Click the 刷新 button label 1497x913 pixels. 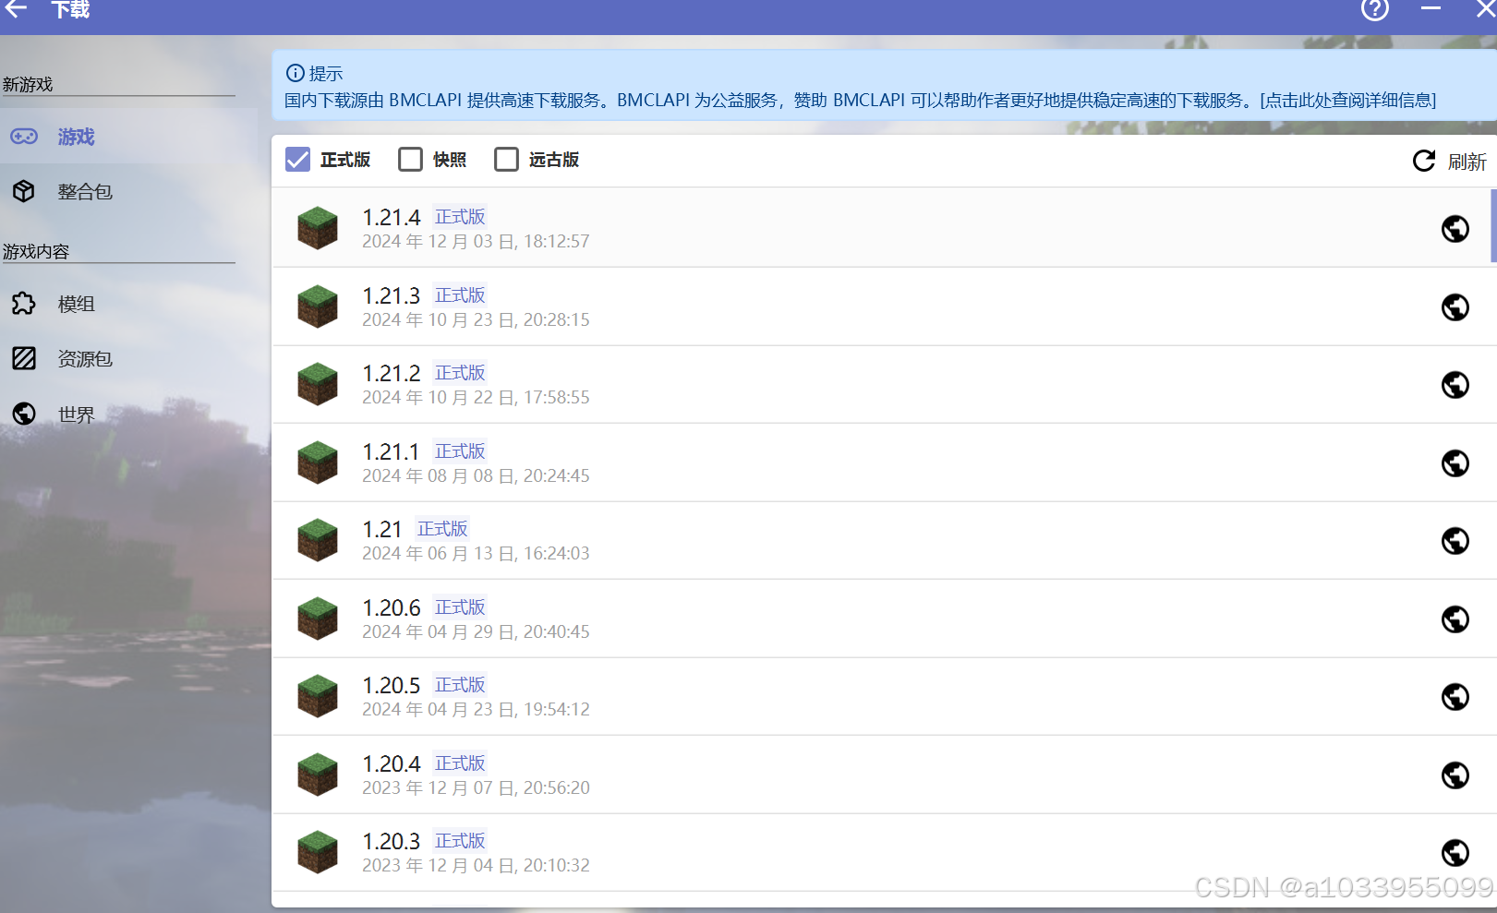[1467, 162]
